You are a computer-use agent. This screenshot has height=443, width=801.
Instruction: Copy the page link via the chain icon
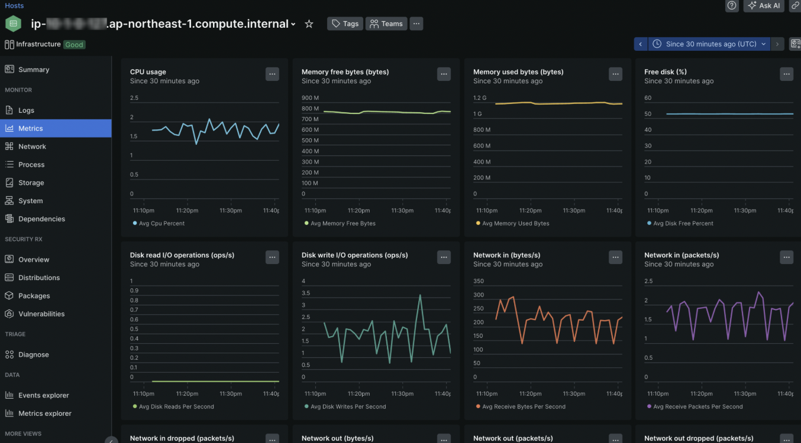click(794, 5)
